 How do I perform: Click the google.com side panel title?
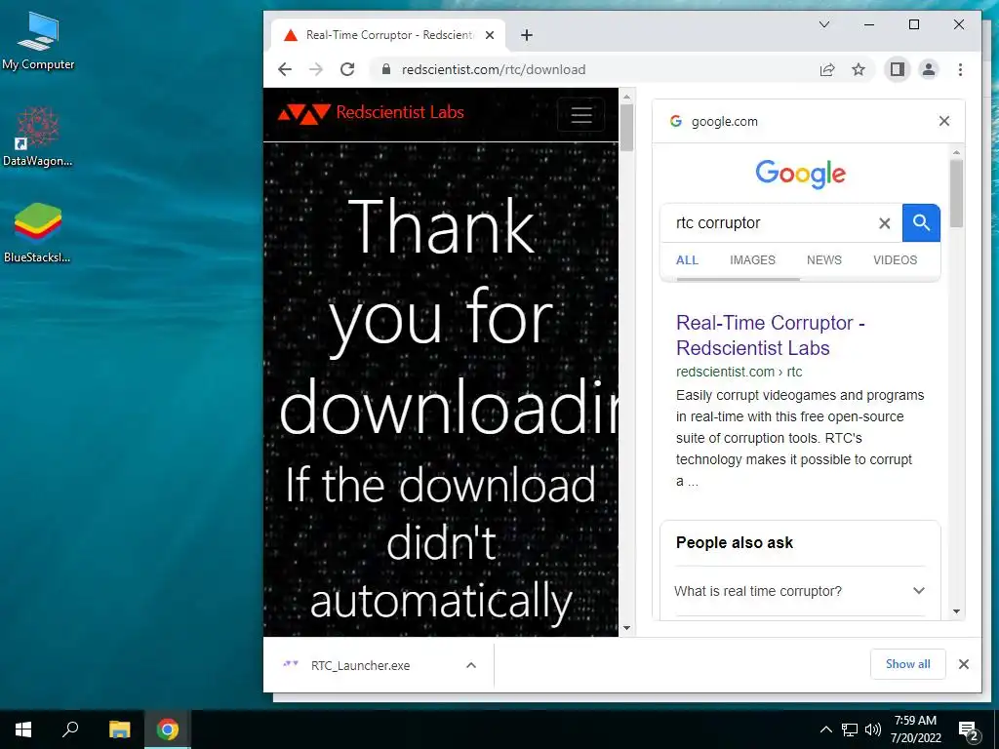pyautogui.click(x=725, y=121)
